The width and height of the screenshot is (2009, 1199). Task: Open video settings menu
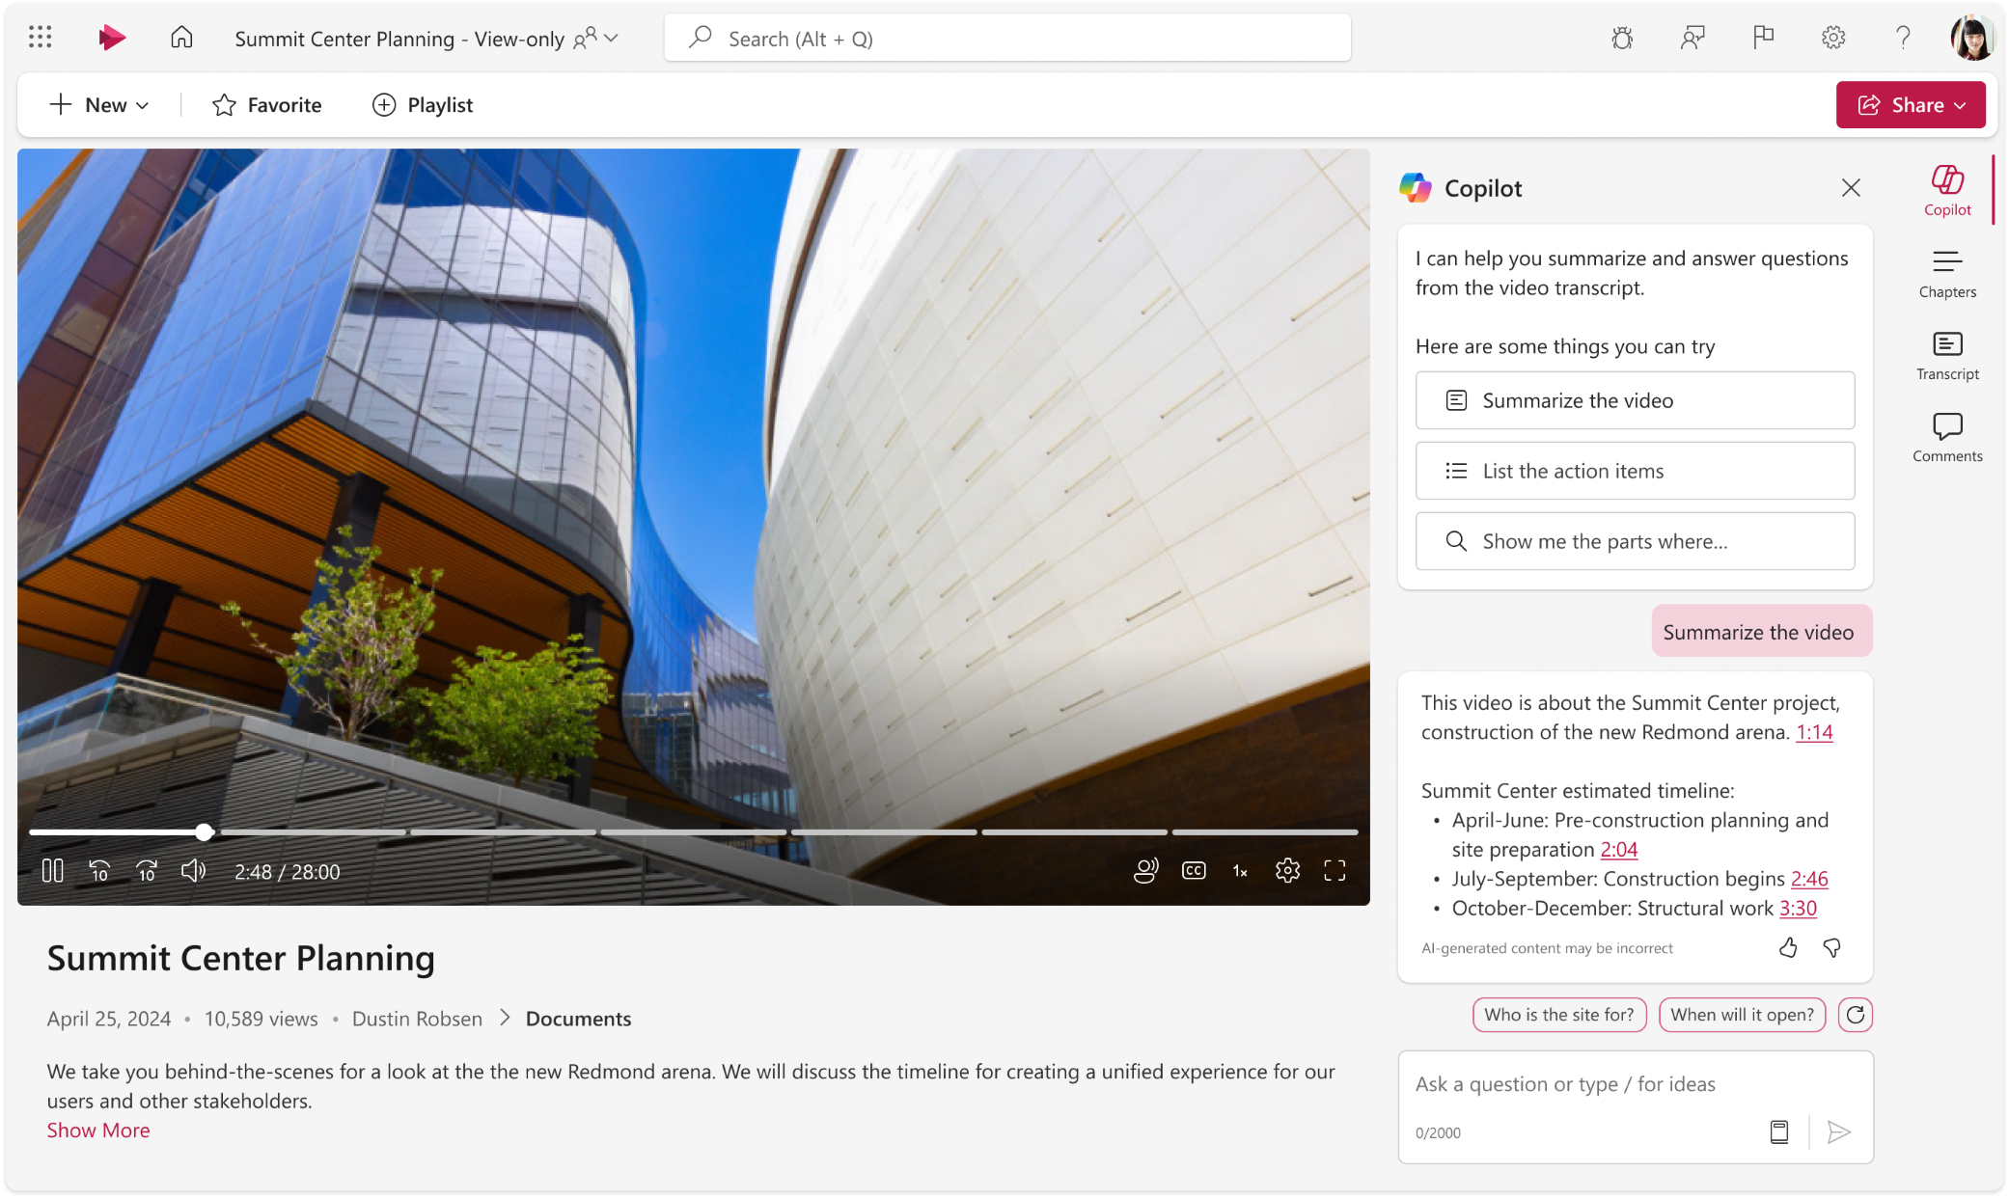(1288, 871)
